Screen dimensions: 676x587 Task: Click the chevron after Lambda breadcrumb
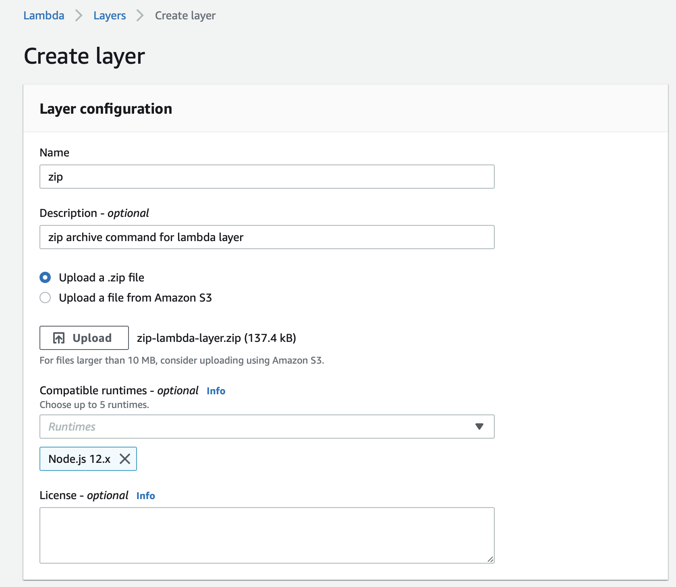[x=79, y=16]
